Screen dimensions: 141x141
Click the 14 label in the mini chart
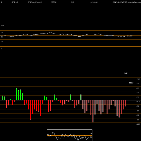91,137
